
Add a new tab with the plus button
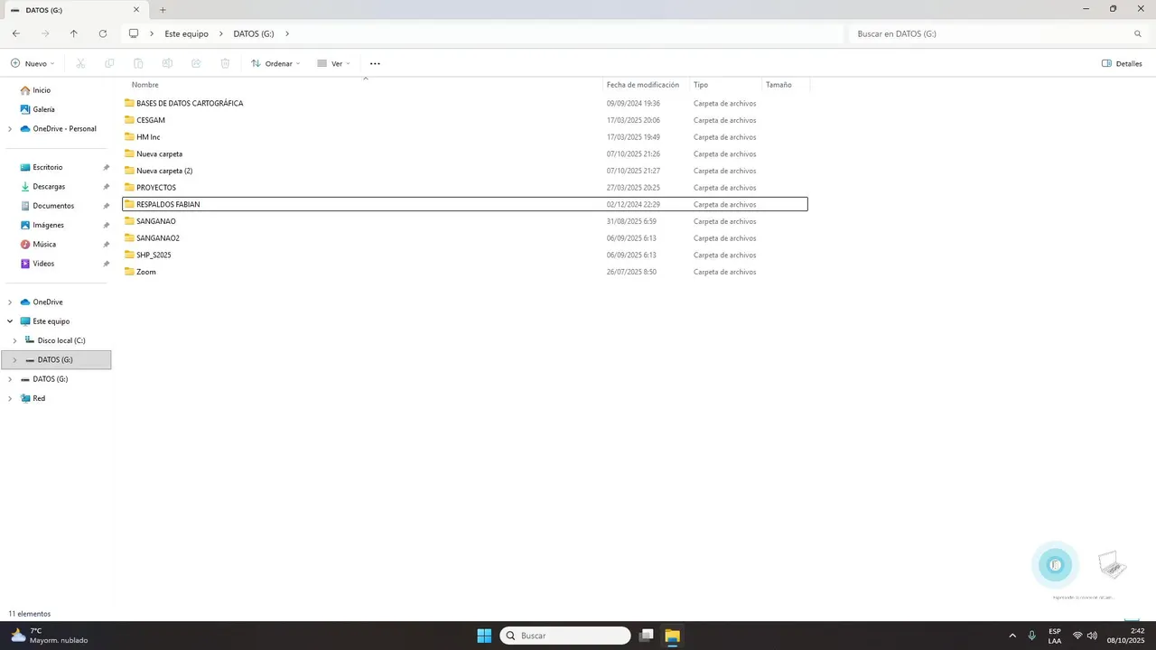point(163,10)
